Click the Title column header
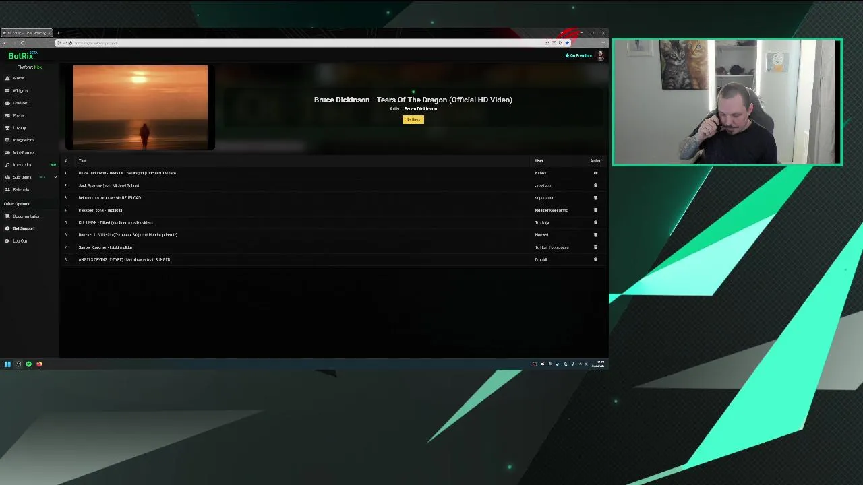Screen dimensions: 863x485 82,161
